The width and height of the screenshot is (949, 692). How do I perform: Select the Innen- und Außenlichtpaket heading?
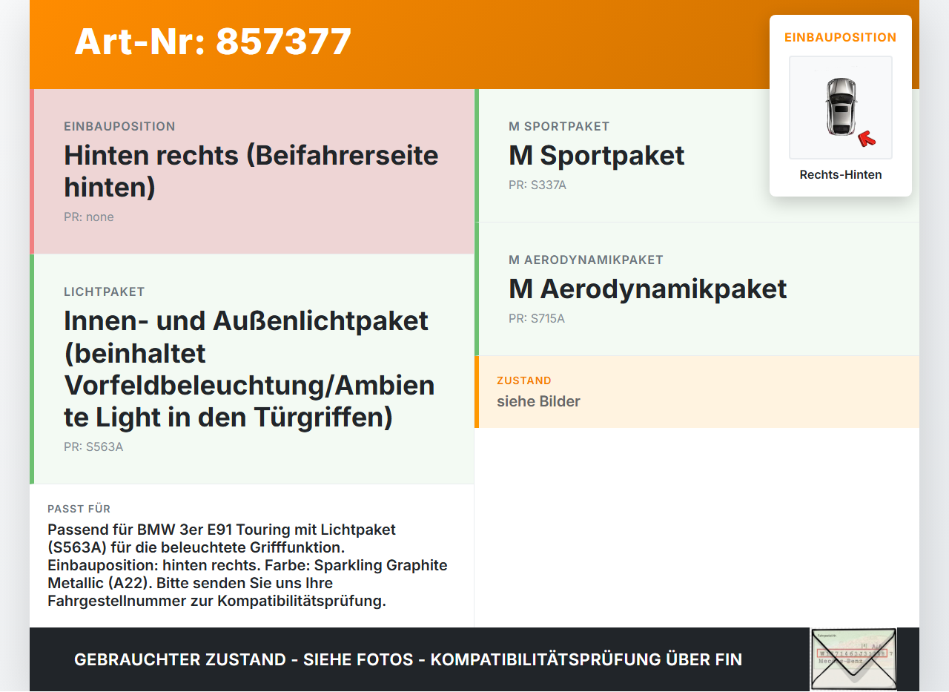(x=249, y=369)
